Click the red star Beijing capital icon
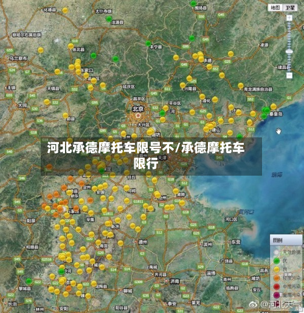The width and height of the screenshot is (304, 313). (138, 115)
